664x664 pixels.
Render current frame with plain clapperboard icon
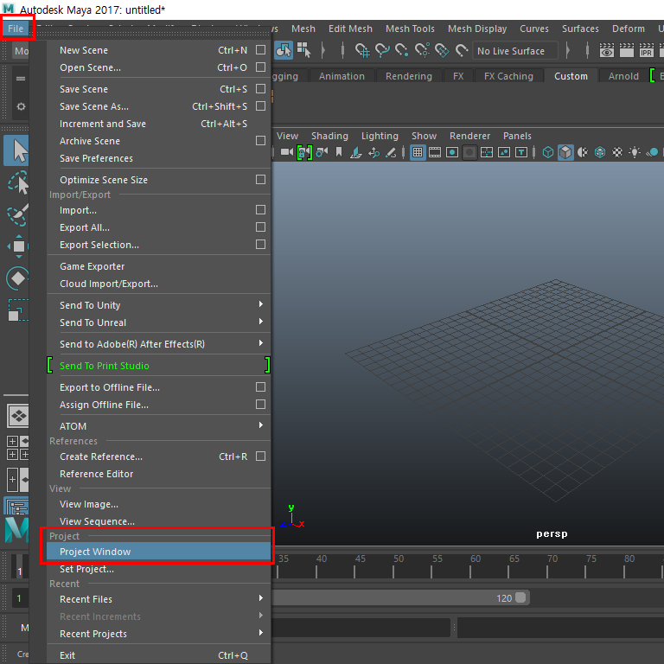(x=627, y=50)
